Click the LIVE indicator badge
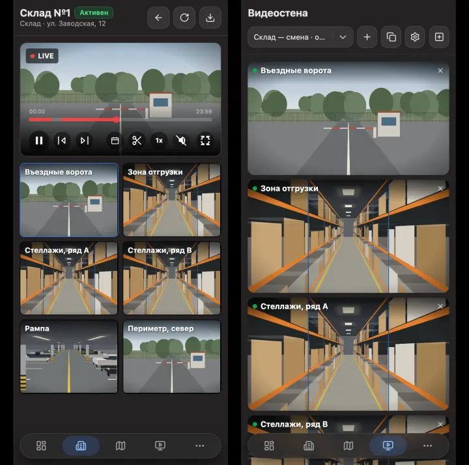 pyautogui.click(x=42, y=56)
